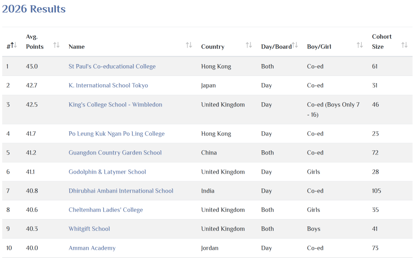Screen dimensions: 413x258
Task: Click cohort size 105 cell
Action: [x=376, y=191]
